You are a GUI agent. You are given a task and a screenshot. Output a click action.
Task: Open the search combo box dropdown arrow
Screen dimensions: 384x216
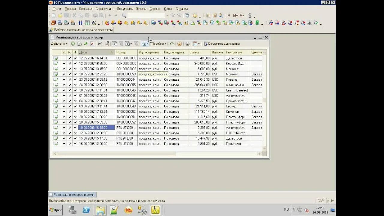pos(167,16)
